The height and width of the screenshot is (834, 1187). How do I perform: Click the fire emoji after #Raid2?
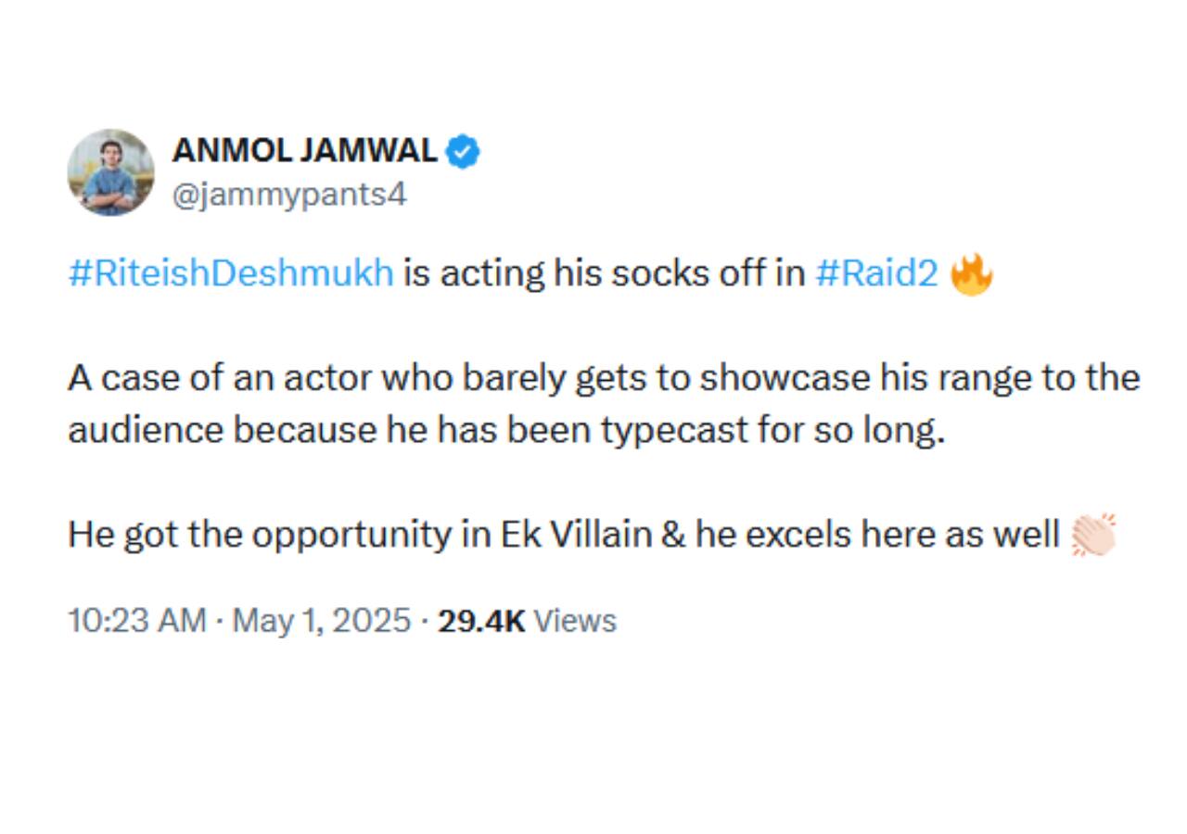(972, 274)
